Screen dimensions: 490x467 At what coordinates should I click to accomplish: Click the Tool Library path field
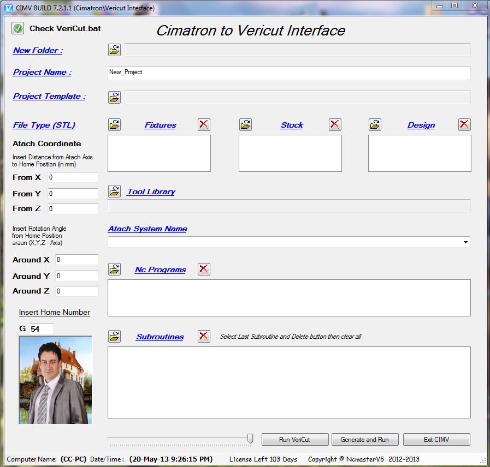[x=289, y=206]
